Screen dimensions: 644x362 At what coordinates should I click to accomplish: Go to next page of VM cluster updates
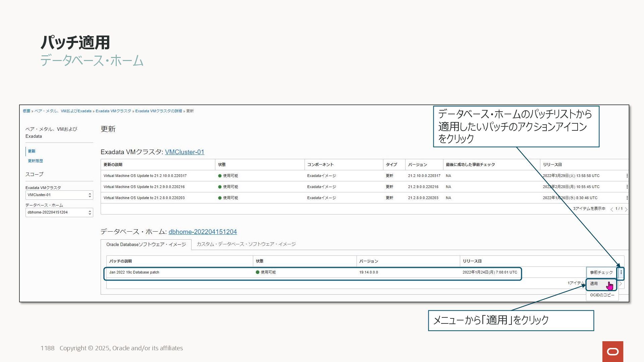(x=626, y=209)
